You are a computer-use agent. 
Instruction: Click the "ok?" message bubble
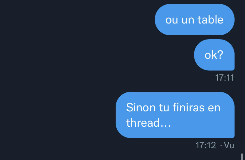(x=214, y=55)
